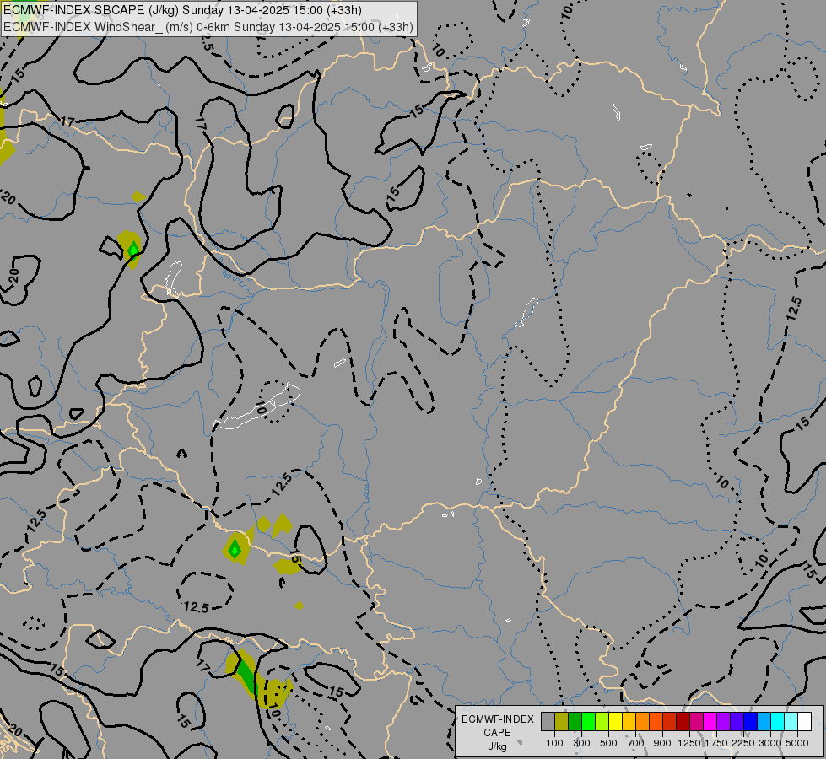
Task: Click the magenta swatch before the 1750 tick
Action: (710, 721)
